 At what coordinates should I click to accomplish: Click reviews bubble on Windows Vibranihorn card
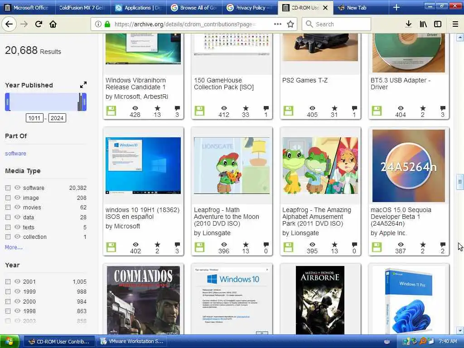pyautogui.click(x=177, y=108)
